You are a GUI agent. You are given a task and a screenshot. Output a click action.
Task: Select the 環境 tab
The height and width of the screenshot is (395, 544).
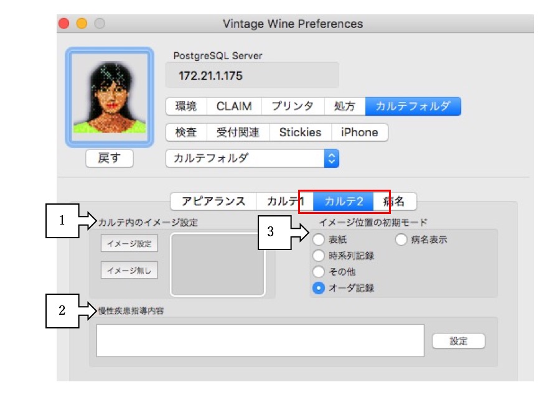tap(186, 106)
